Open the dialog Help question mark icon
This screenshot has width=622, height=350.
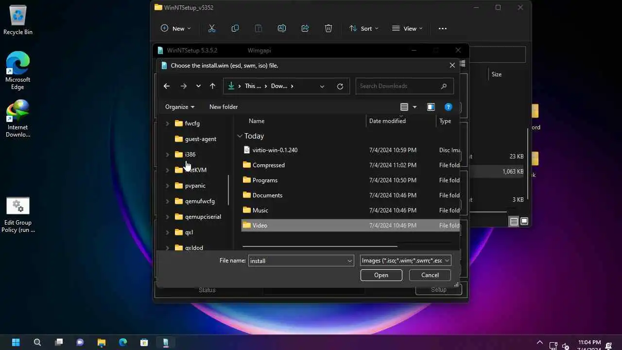[449, 107]
